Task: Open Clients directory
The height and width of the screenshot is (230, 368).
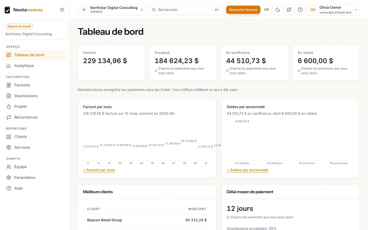Action: 35,137
